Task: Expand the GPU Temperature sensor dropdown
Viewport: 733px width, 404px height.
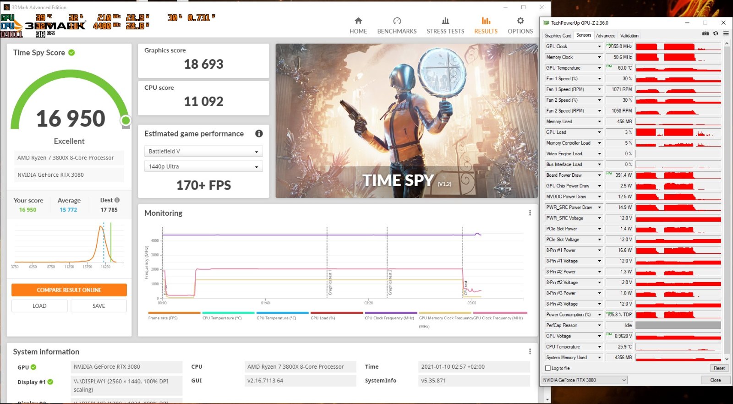Action: [x=599, y=68]
